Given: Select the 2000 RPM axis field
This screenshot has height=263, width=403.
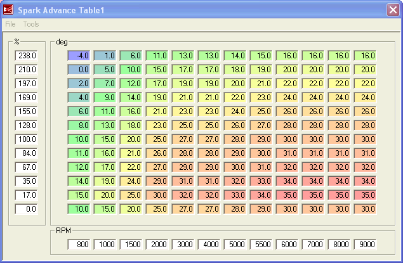Looking at the screenshot, I should [157, 245].
